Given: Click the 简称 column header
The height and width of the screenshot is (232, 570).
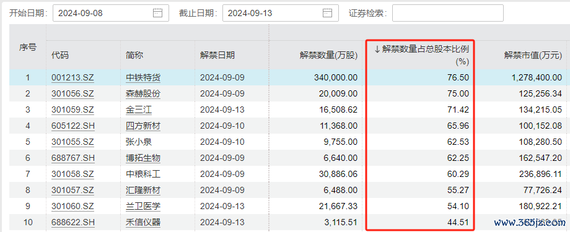Looking at the screenshot, I should pyautogui.click(x=134, y=55).
